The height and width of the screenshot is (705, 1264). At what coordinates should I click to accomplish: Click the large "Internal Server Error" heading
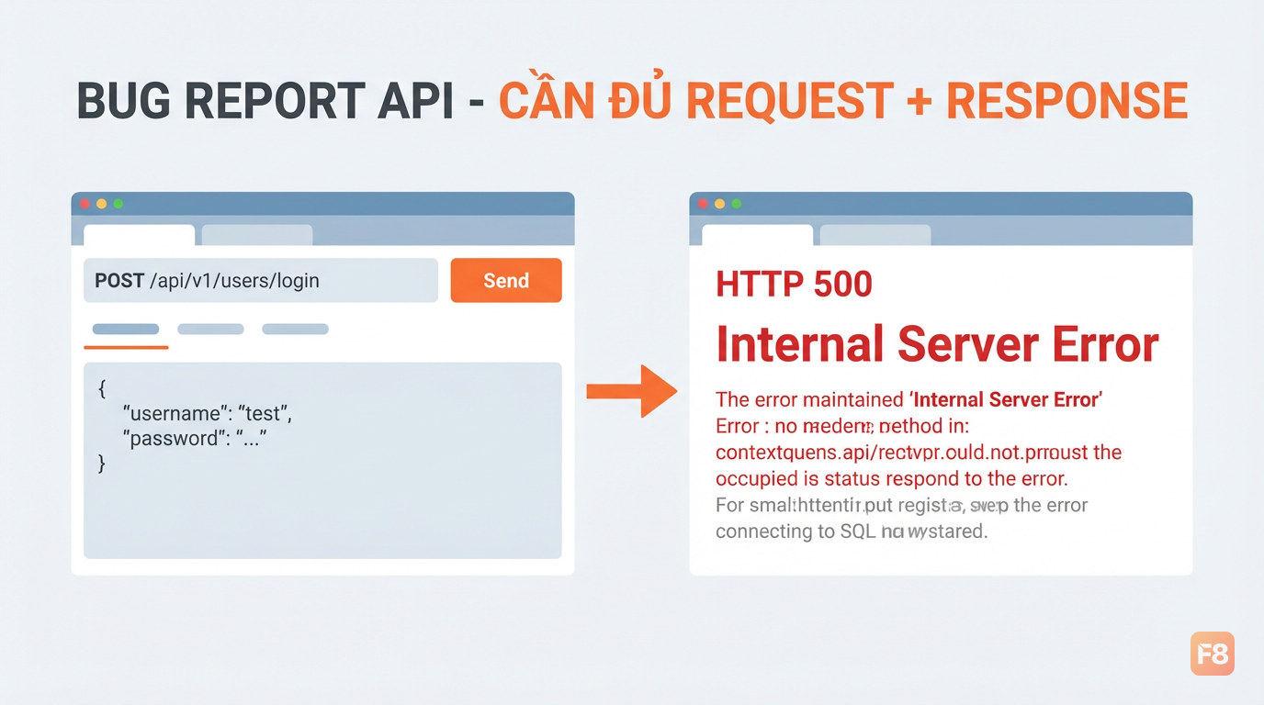pos(937,344)
